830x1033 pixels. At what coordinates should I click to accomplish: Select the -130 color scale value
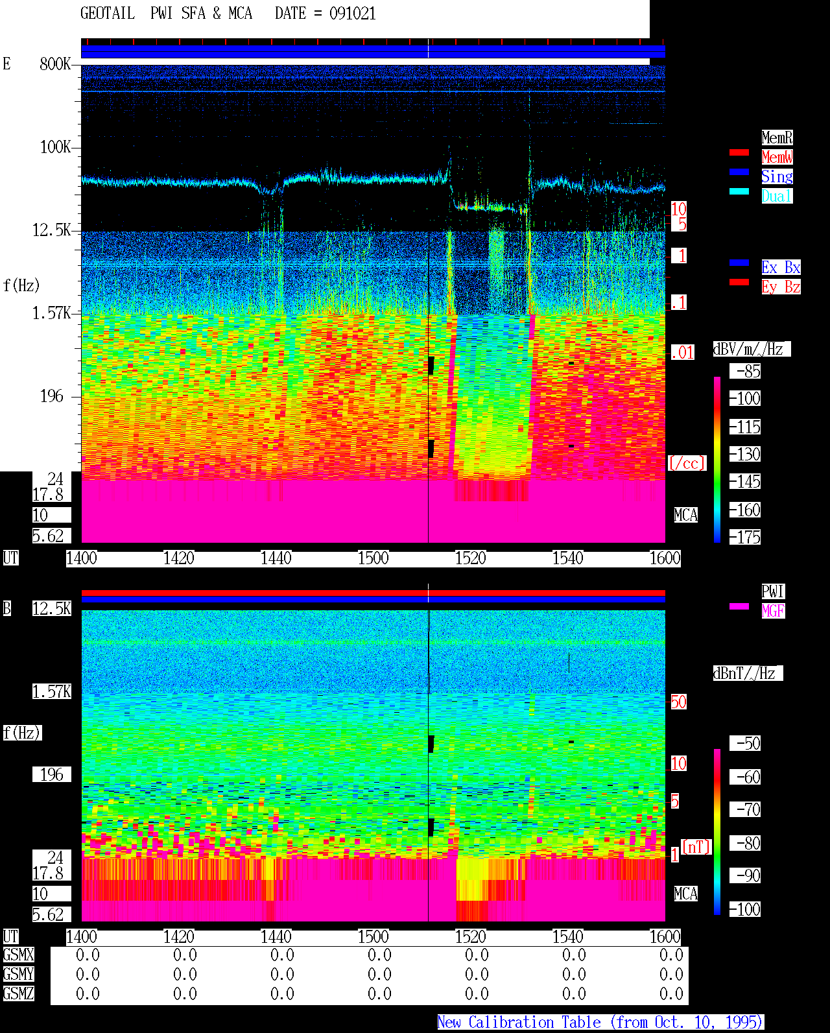(746, 454)
